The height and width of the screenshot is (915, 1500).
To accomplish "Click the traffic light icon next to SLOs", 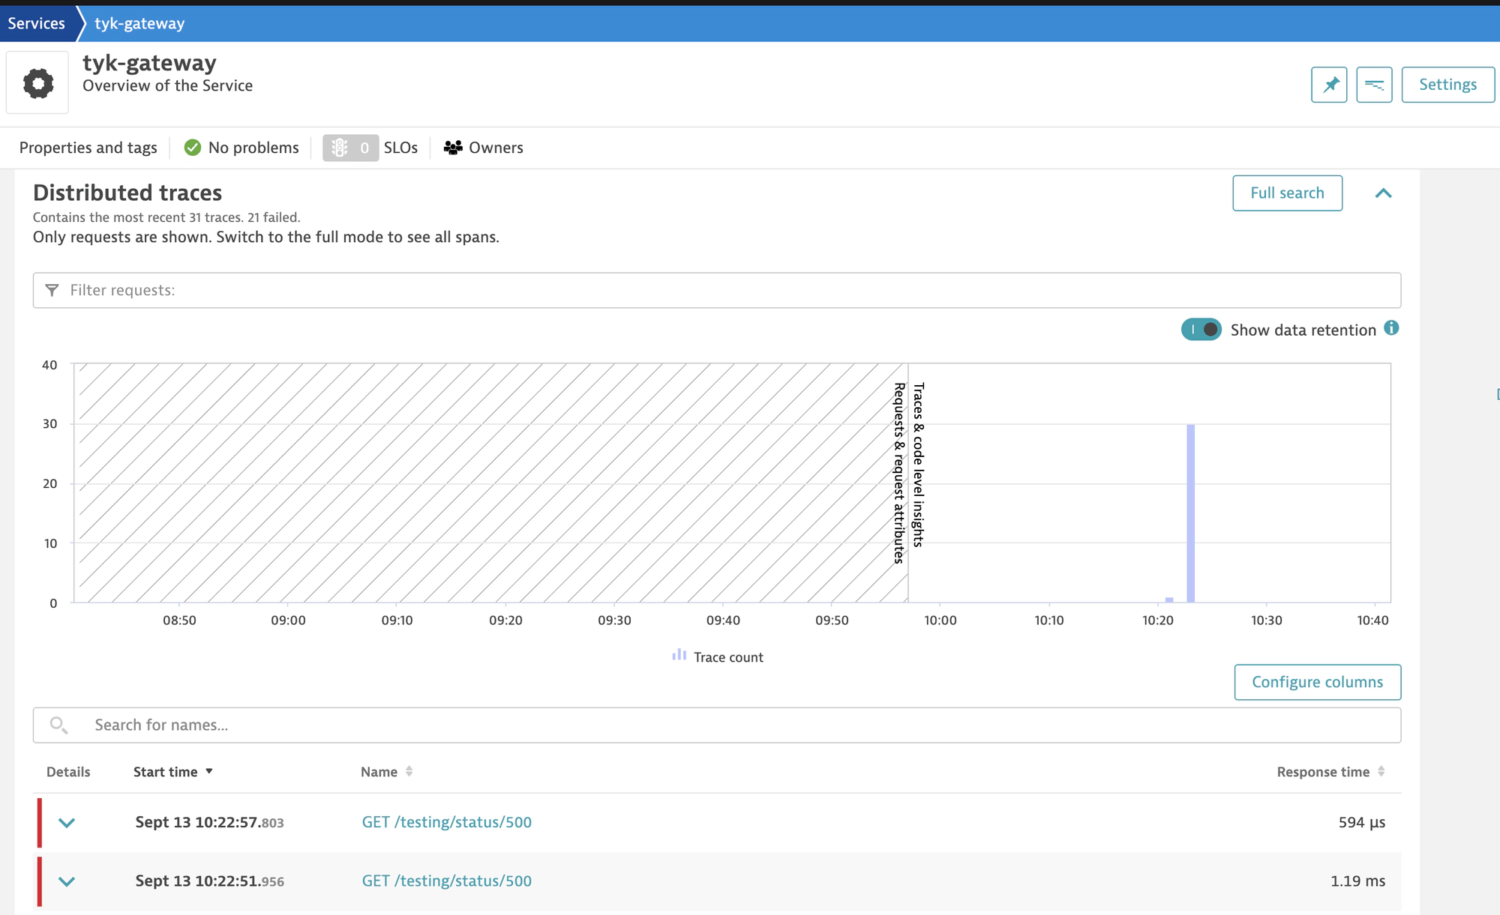I will click(341, 148).
